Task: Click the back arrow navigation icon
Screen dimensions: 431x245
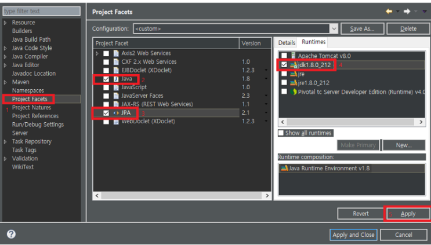Action: pyautogui.click(x=389, y=11)
